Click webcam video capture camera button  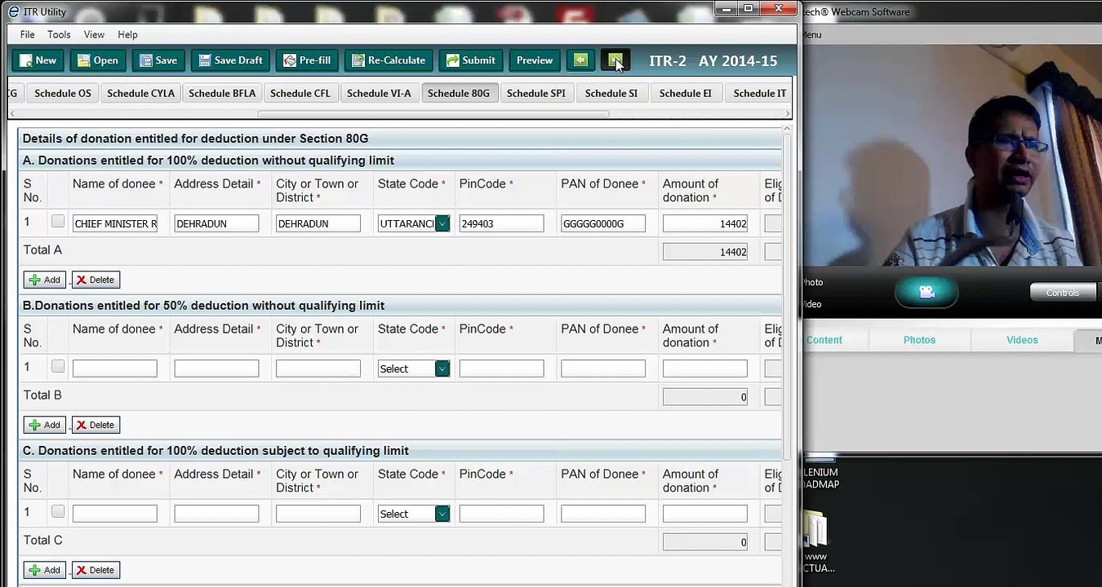click(926, 292)
